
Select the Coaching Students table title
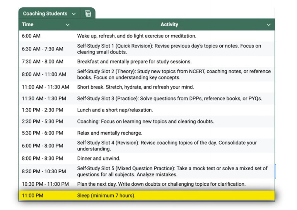[x=45, y=14]
